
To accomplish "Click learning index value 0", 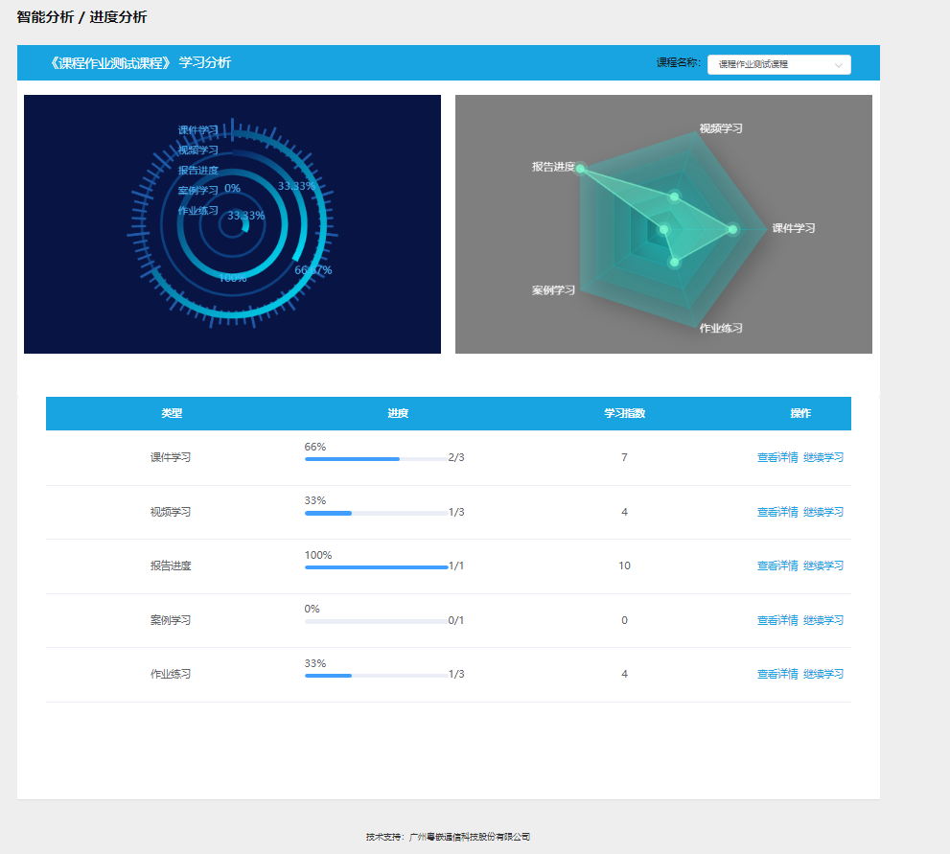I will [624, 620].
